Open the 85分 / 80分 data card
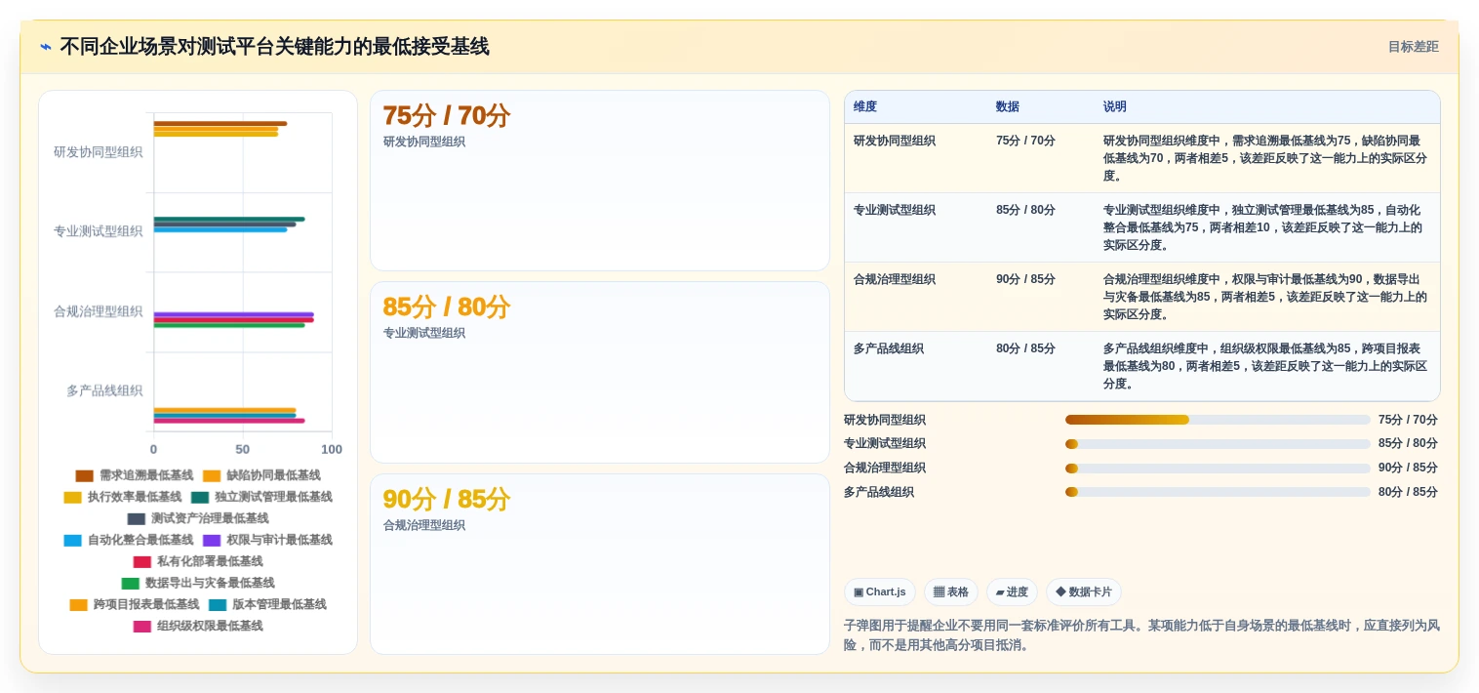The height and width of the screenshot is (693, 1479). pyautogui.click(x=600, y=373)
